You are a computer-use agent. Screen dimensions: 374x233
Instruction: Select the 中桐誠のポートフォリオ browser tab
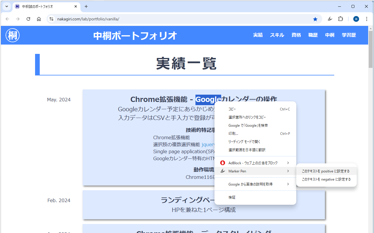(x=46, y=6)
